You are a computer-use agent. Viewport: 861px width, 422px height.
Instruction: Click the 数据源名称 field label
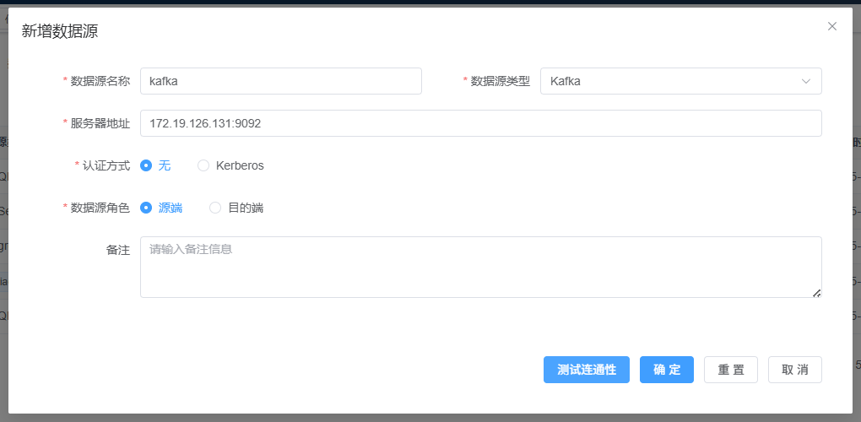100,81
